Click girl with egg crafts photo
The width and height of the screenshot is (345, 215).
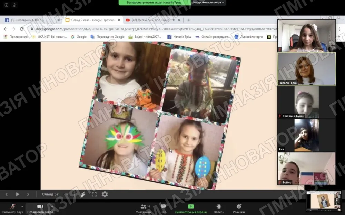tap(187, 151)
